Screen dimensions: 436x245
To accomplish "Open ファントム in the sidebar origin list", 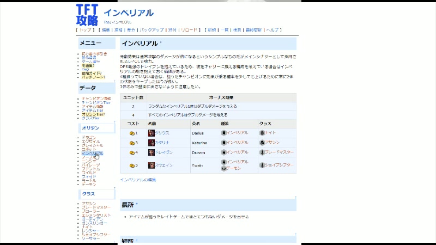I will [x=90, y=169].
